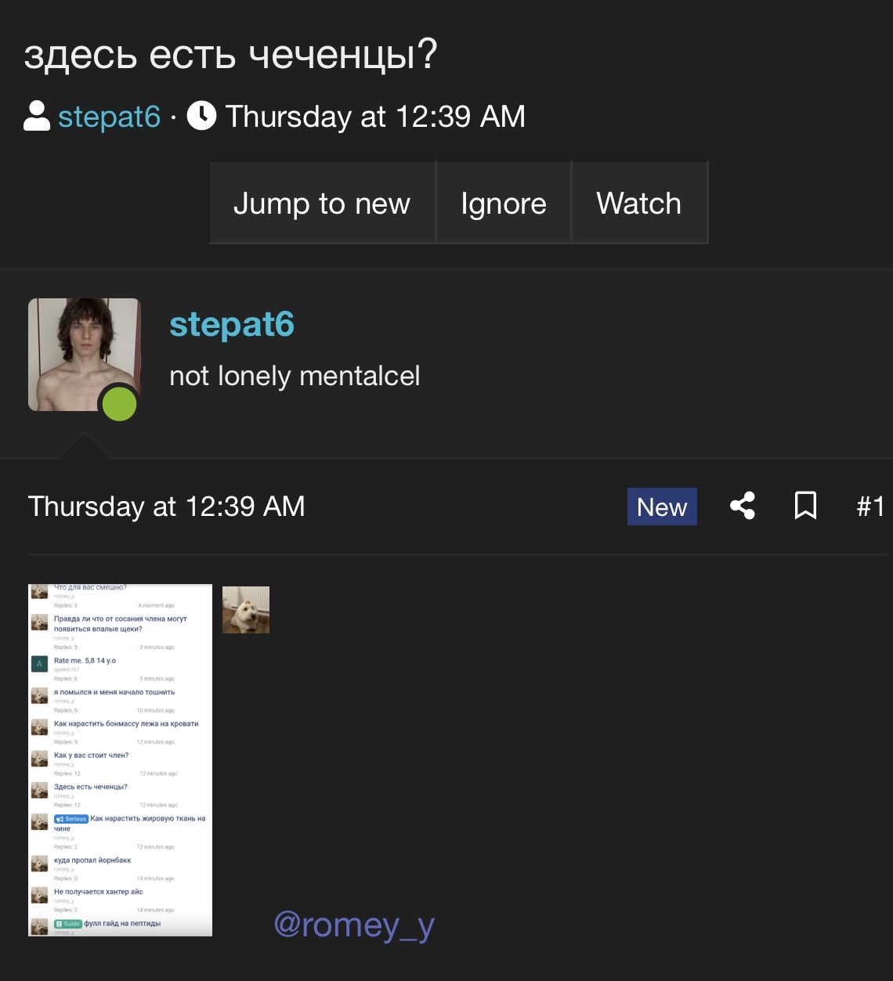
Task: Ignore this thread using the Ignore button
Action: coord(504,204)
